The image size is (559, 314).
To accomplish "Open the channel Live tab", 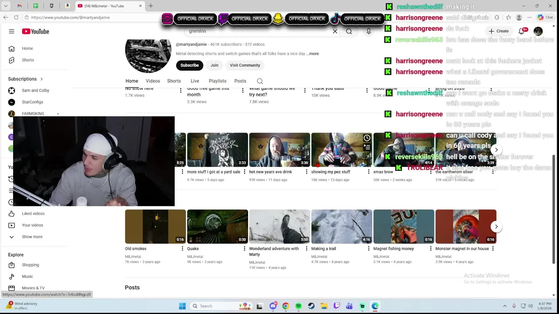I will (x=195, y=81).
